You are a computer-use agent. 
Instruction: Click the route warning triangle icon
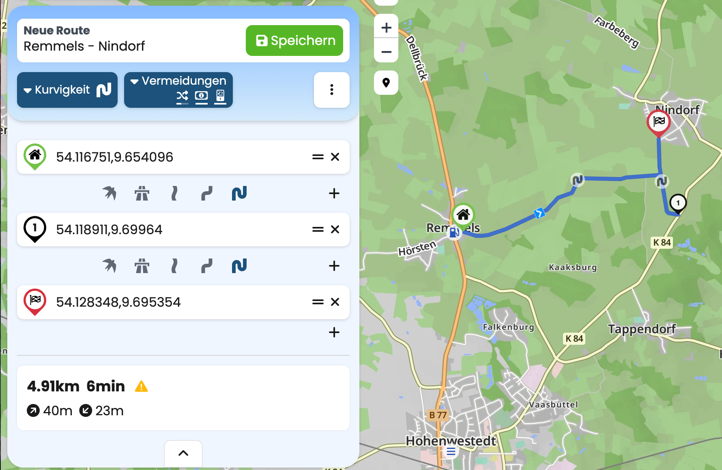tap(141, 387)
